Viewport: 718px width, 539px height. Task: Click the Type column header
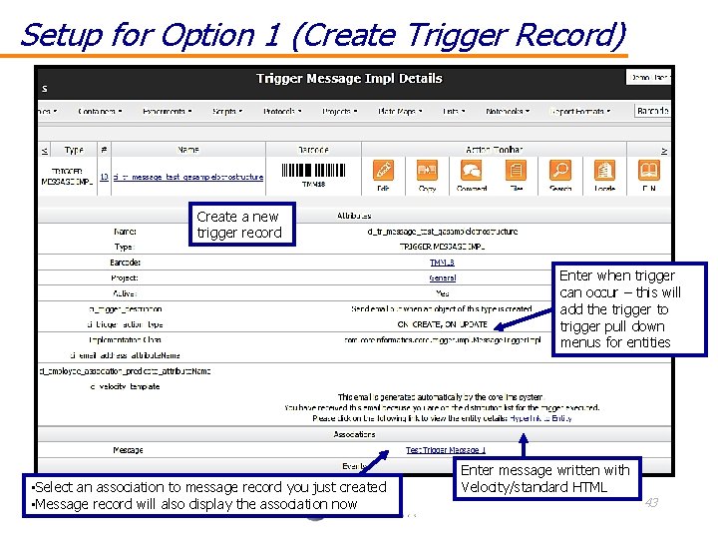pyautogui.click(x=74, y=150)
